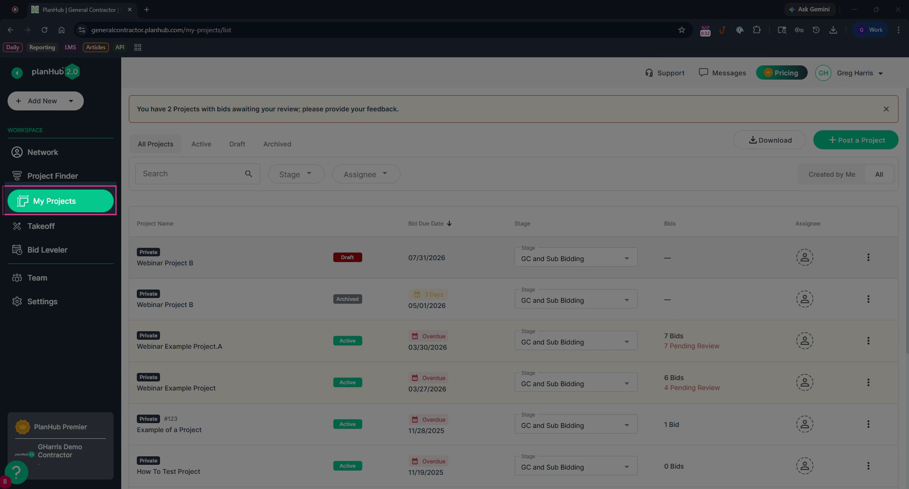Open Stage dropdown for Webinar Example Project
The width and height of the screenshot is (909, 489).
coord(576,382)
